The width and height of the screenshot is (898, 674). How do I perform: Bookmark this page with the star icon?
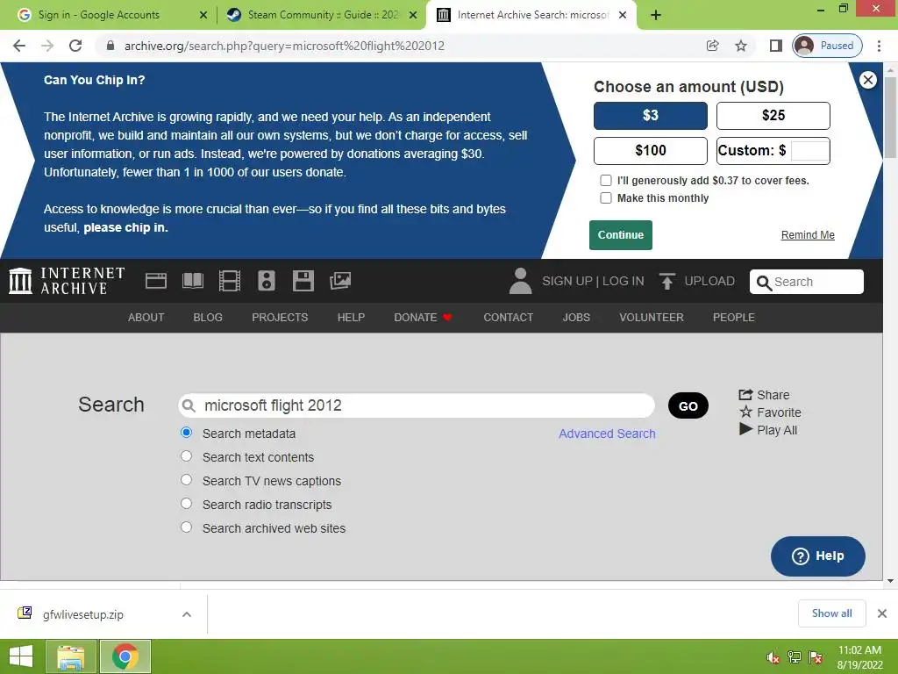[740, 46]
